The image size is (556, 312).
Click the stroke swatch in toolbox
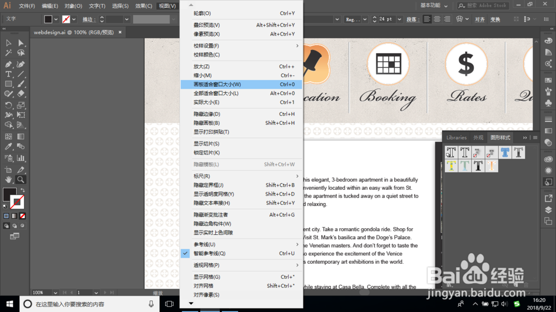(x=17, y=202)
